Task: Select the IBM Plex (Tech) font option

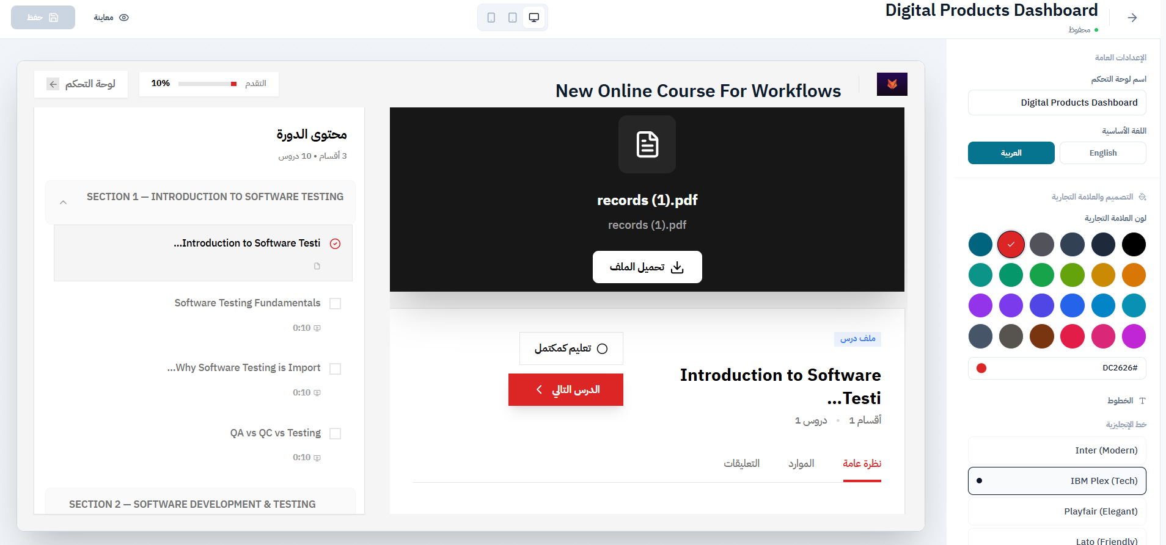Action: coord(1057,481)
